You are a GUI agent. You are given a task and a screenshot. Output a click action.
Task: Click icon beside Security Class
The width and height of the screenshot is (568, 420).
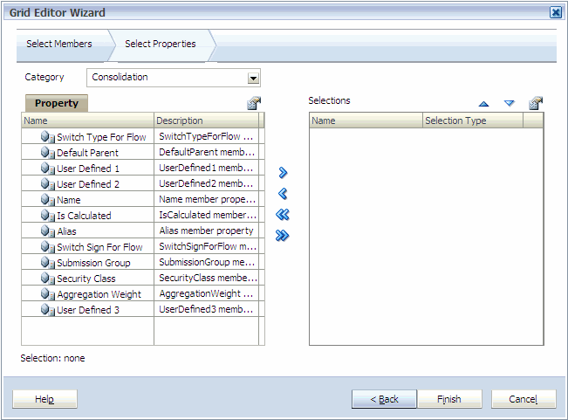click(x=47, y=279)
